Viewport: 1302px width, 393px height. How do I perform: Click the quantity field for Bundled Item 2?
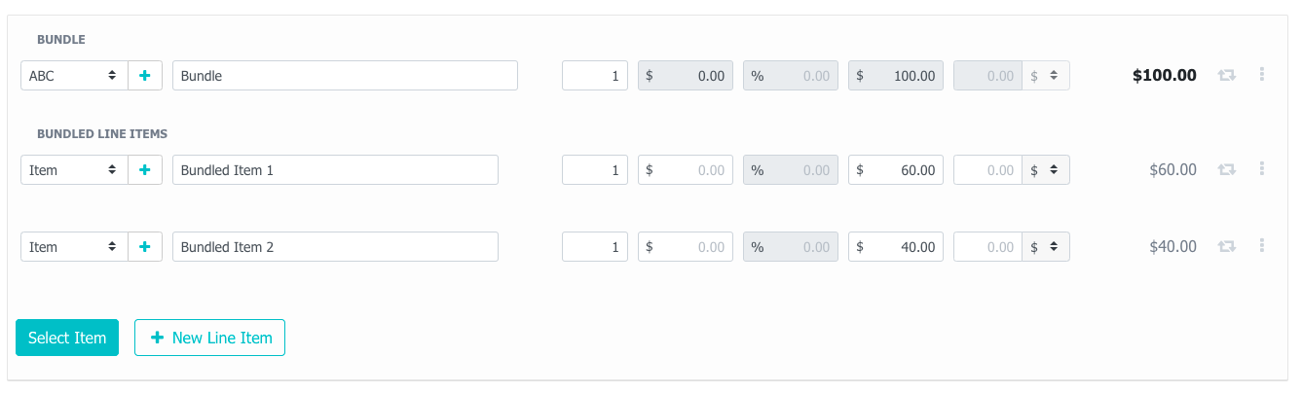pos(595,247)
